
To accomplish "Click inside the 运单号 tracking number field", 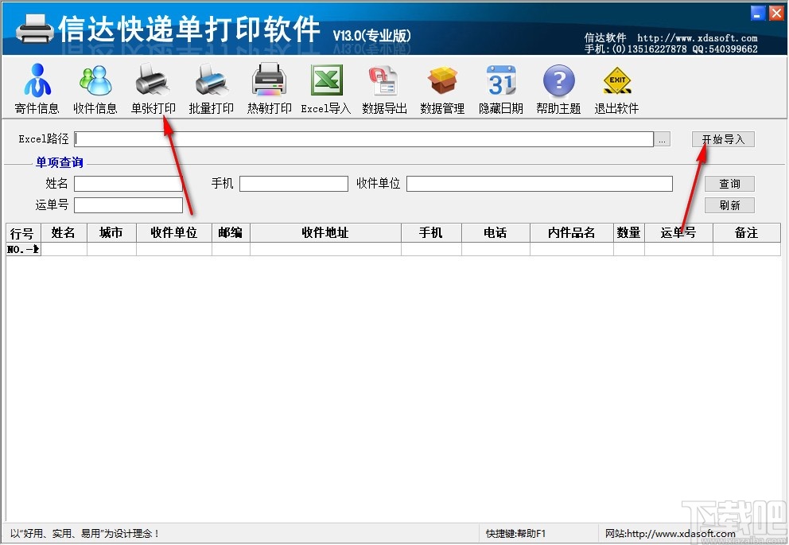I will point(128,204).
